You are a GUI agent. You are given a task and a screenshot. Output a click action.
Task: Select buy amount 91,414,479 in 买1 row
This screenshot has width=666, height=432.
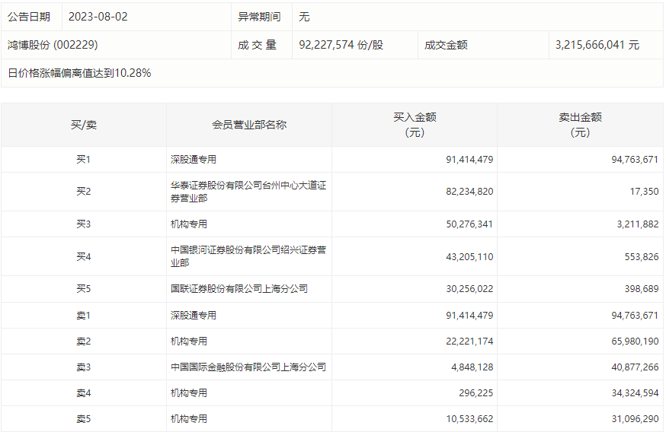[x=469, y=160]
